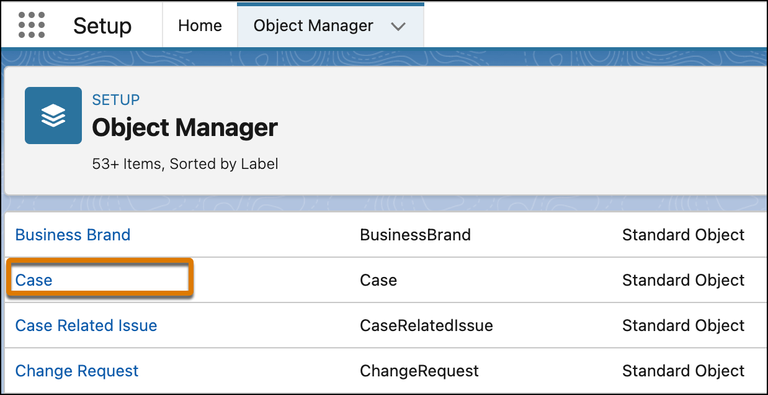
Task: Click the BusinessBrand API name text
Action: point(415,235)
